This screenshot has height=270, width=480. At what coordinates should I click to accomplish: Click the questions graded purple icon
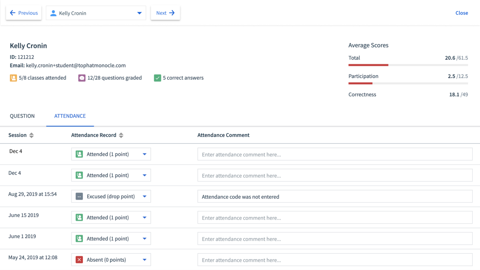pyautogui.click(x=82, y=78)
